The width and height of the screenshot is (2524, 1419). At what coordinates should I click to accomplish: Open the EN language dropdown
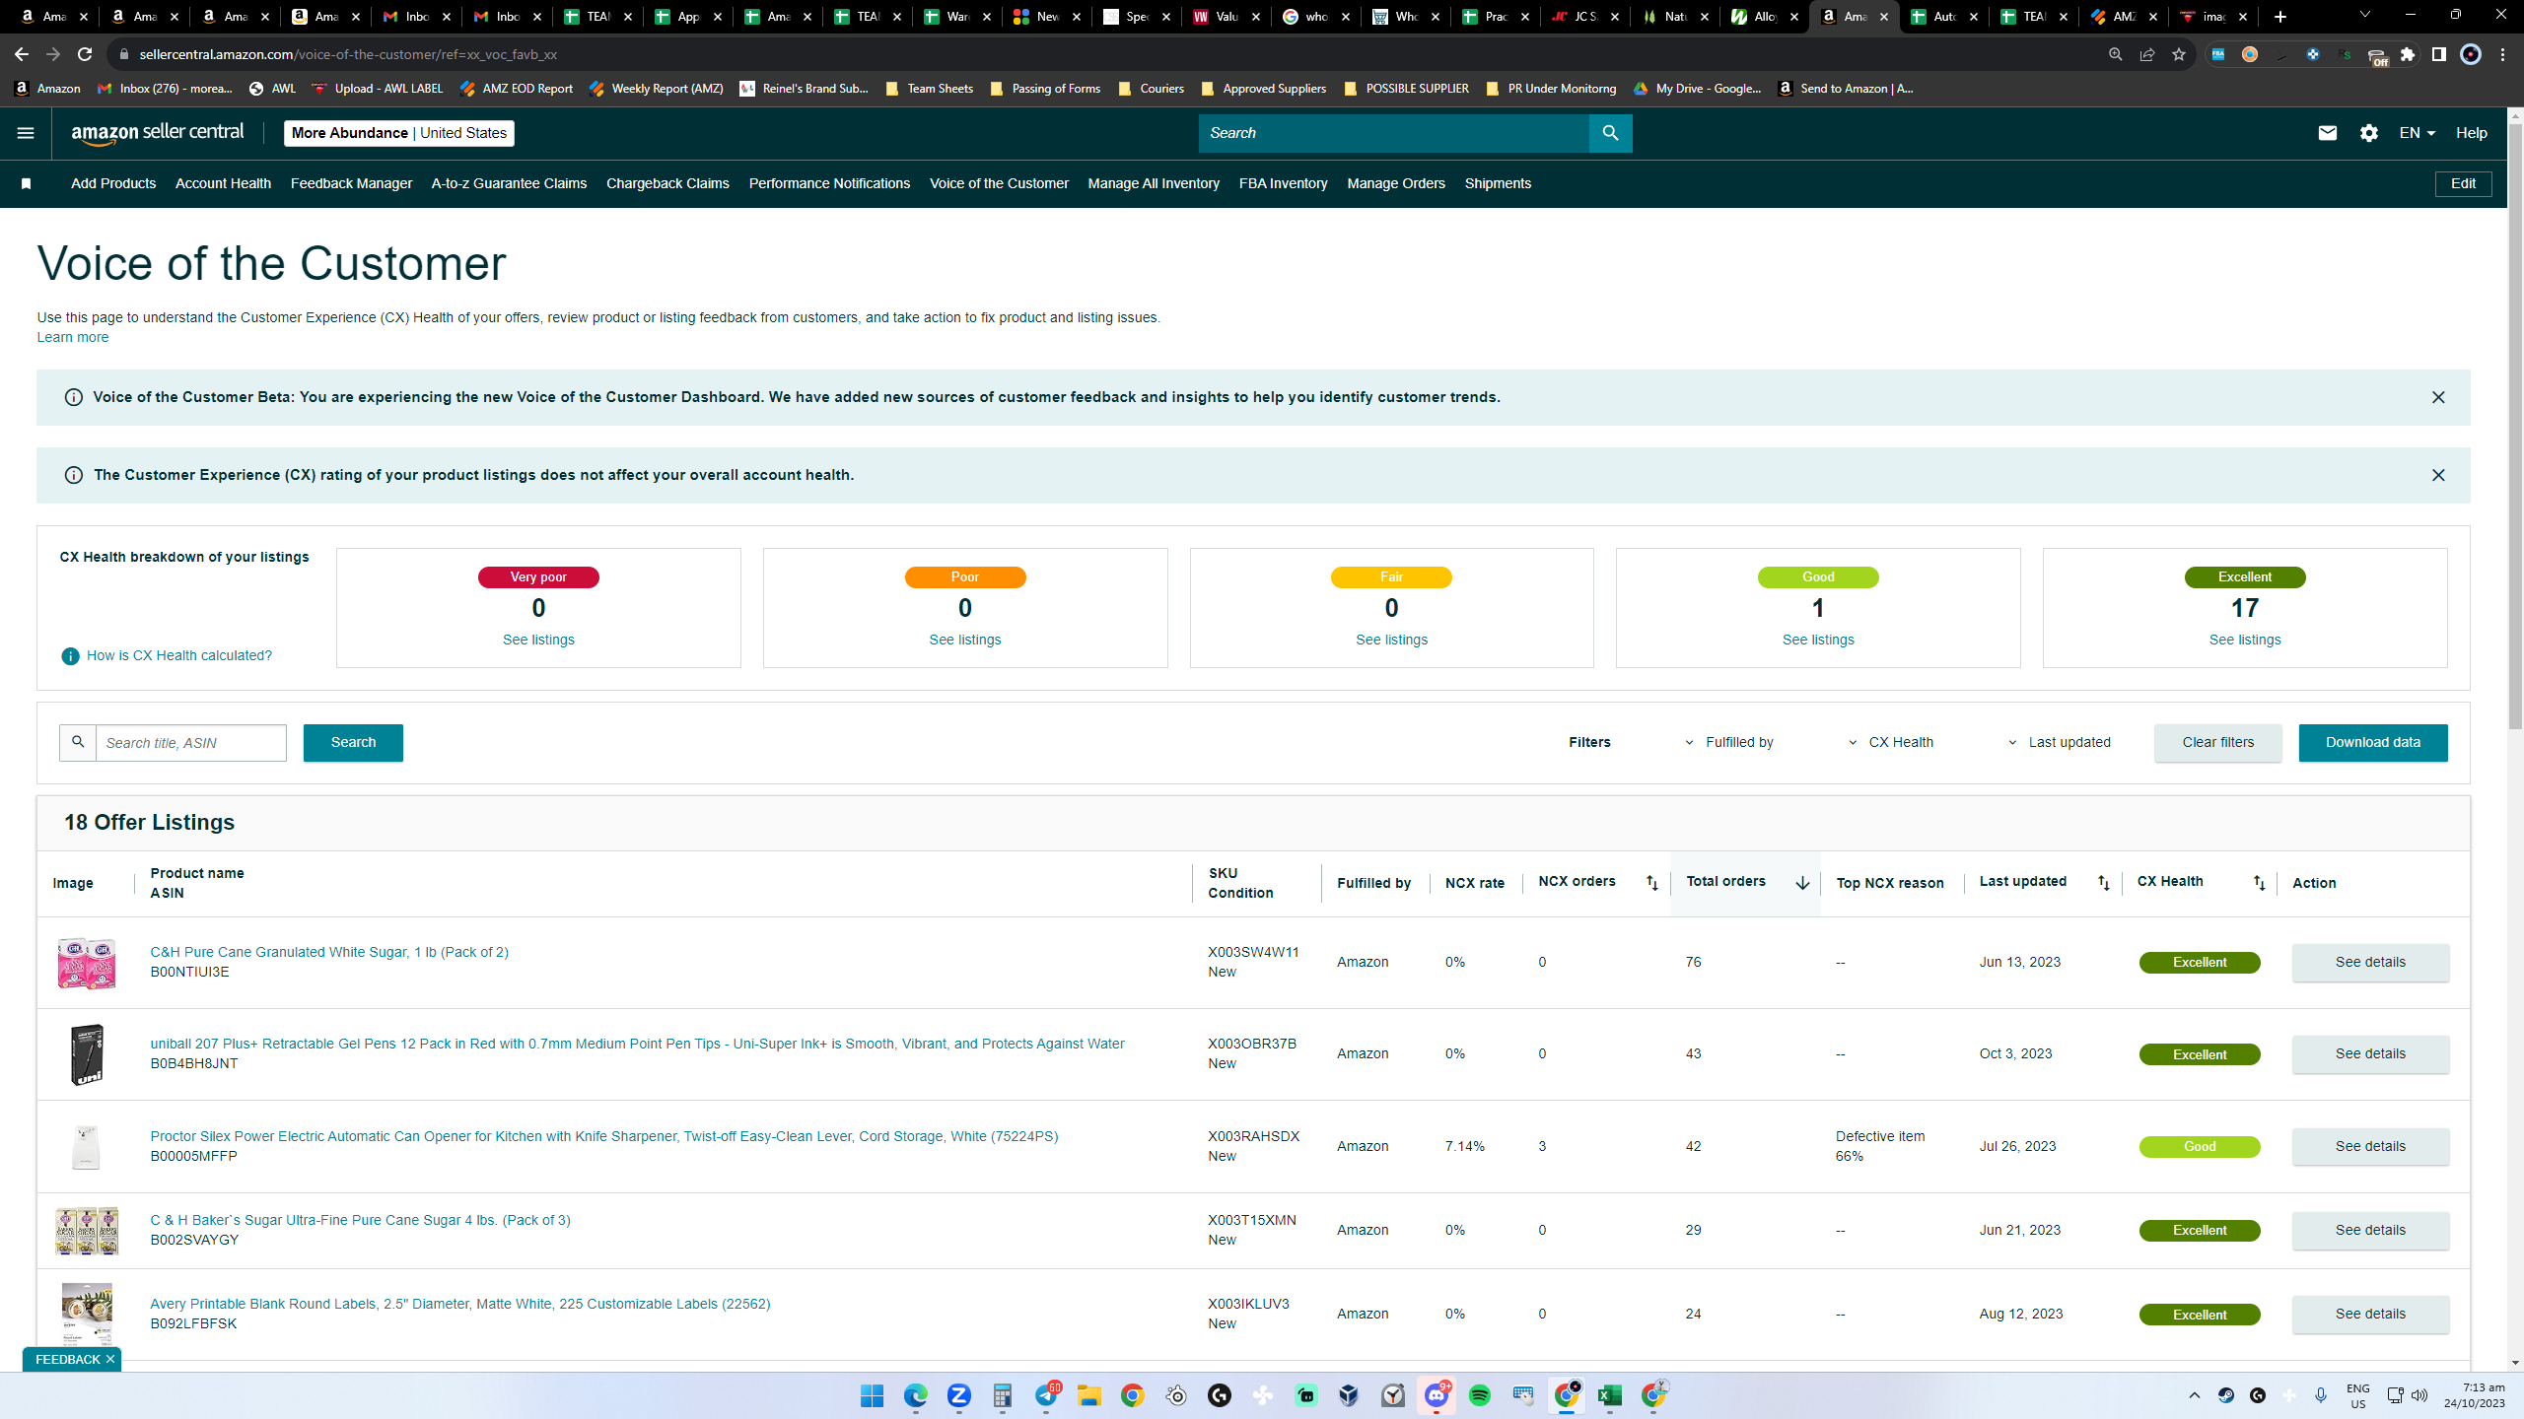pos(2418,133)
